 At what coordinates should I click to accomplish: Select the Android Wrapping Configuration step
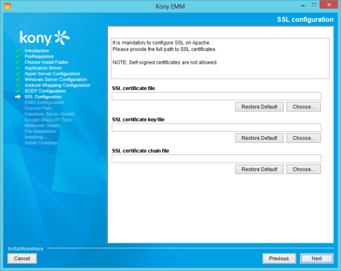tap(57, 85)
